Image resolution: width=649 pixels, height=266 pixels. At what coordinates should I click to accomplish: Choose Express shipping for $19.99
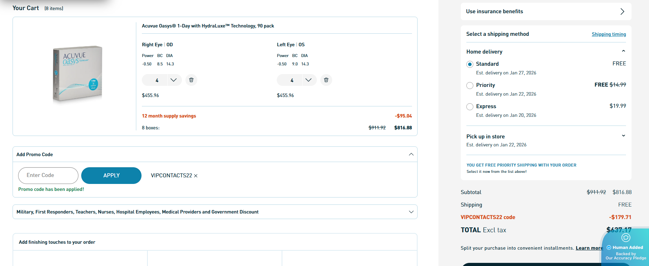(470, 107)
